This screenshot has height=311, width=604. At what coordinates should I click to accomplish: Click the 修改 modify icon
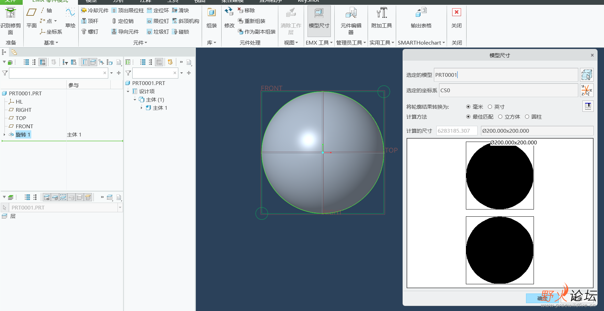[x=229, y=12]
